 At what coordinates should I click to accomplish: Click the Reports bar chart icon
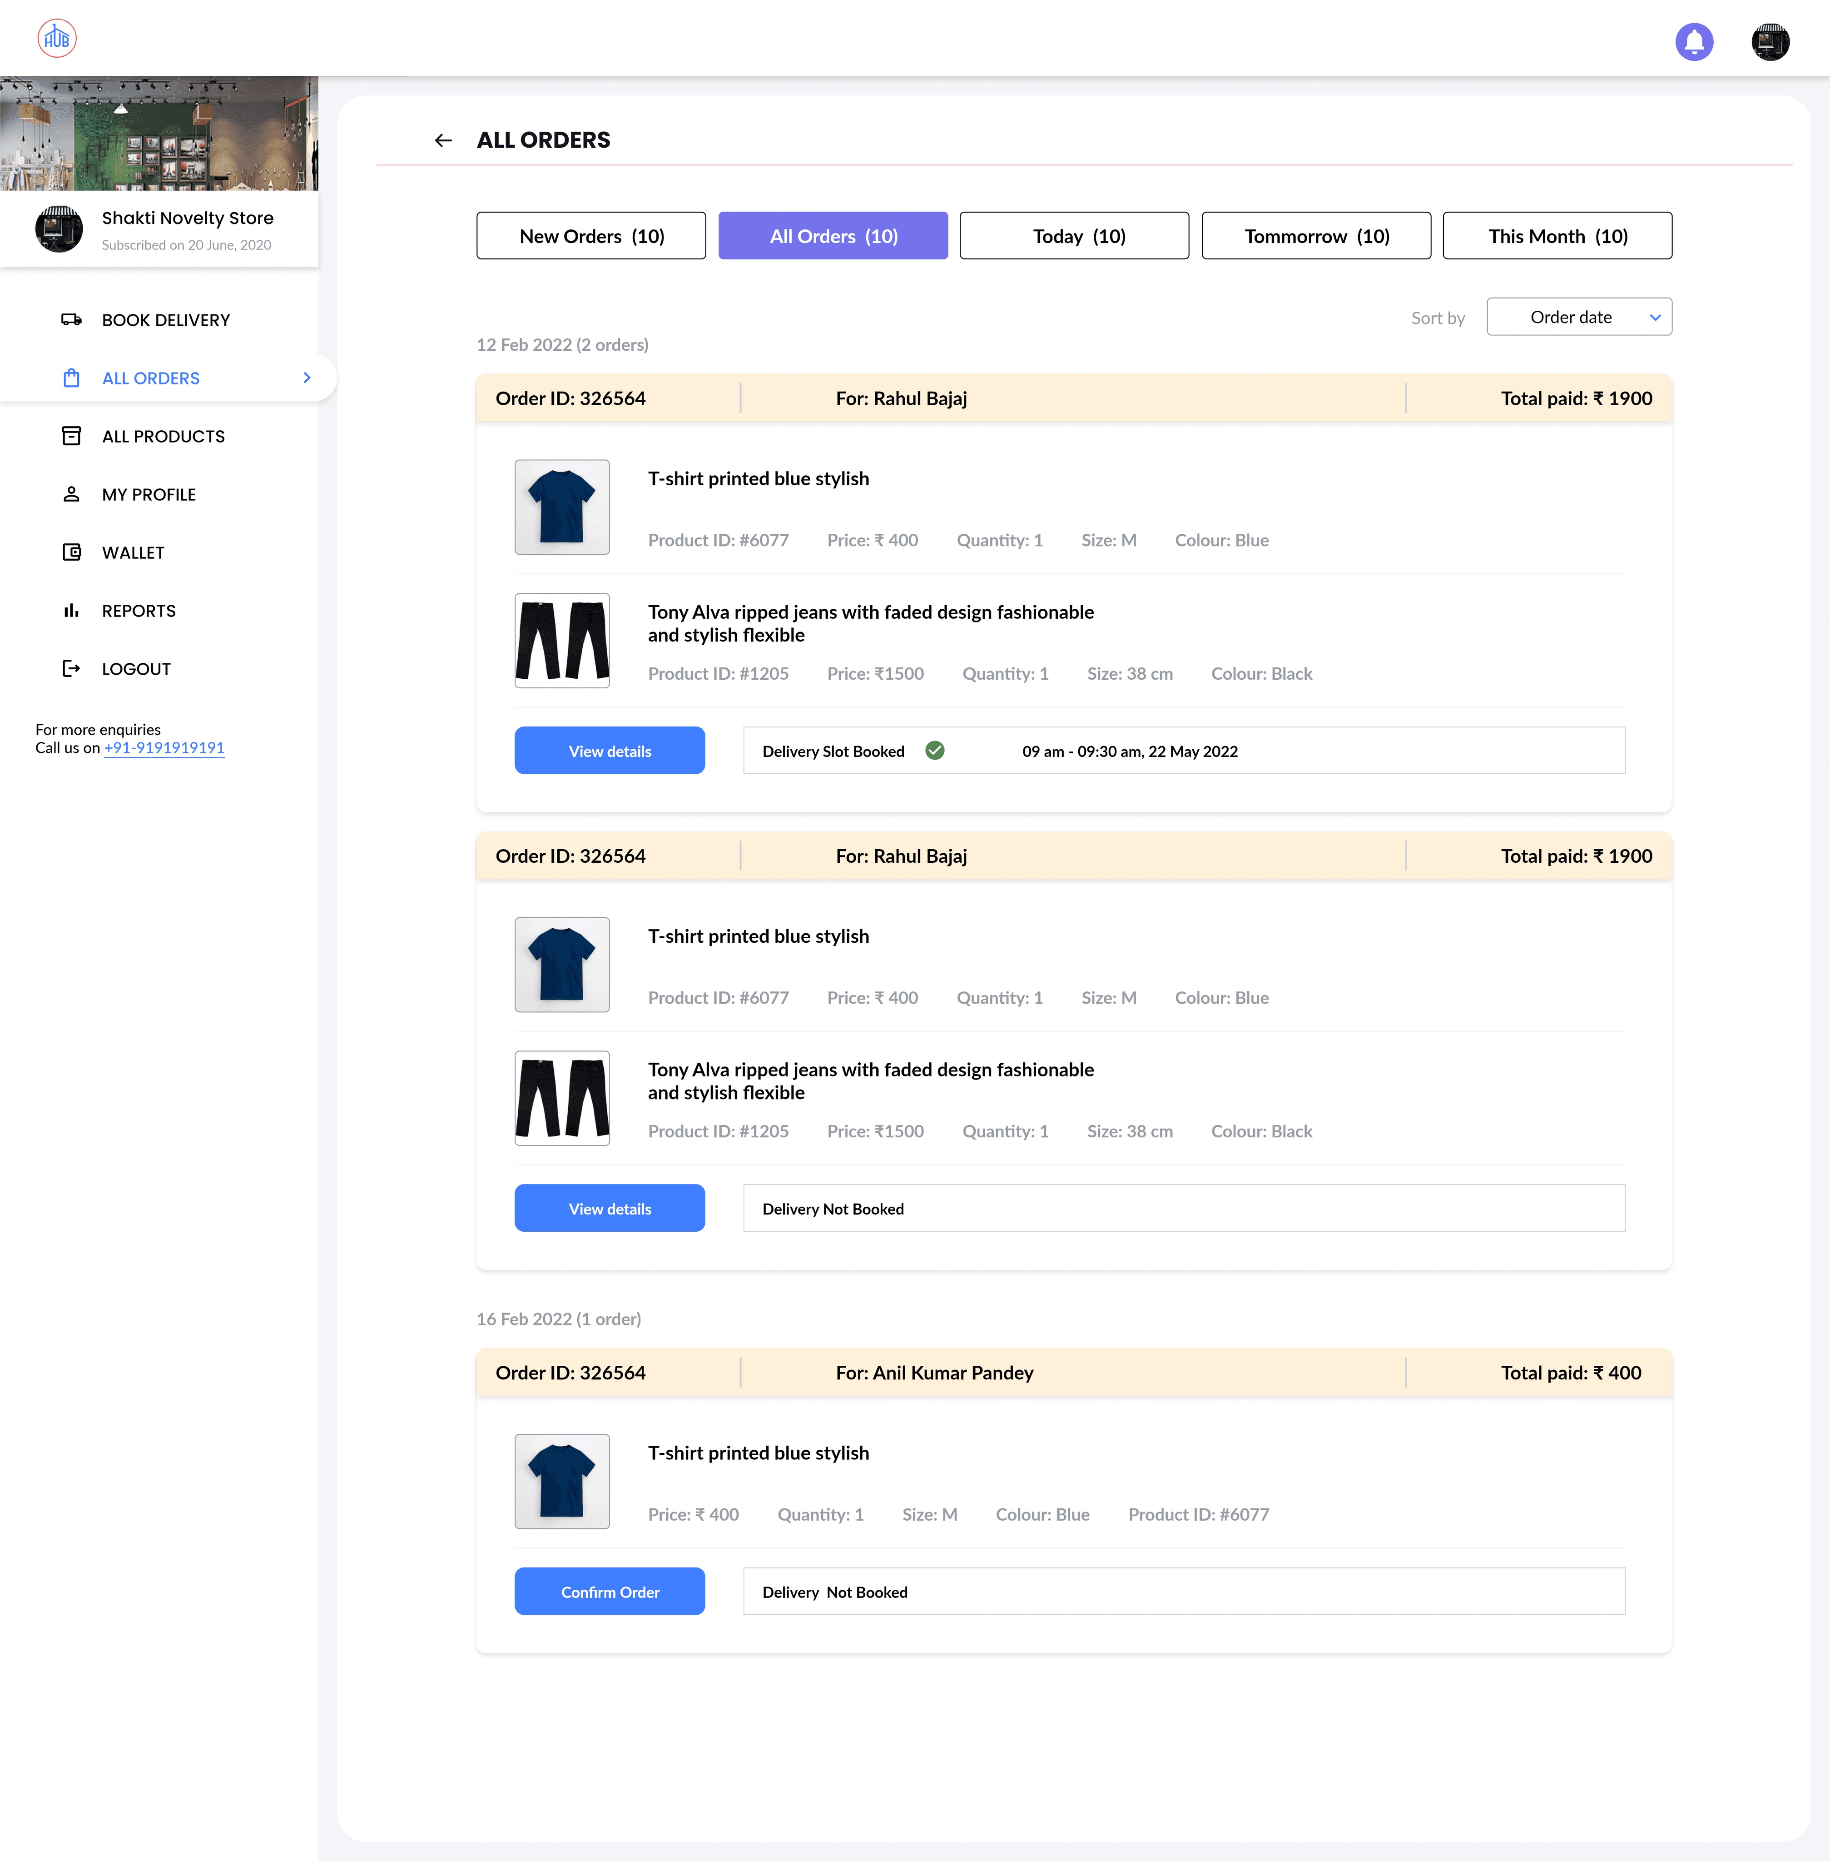tap(71, 610)
